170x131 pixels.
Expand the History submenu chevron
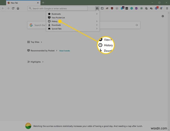coord(97,21)
